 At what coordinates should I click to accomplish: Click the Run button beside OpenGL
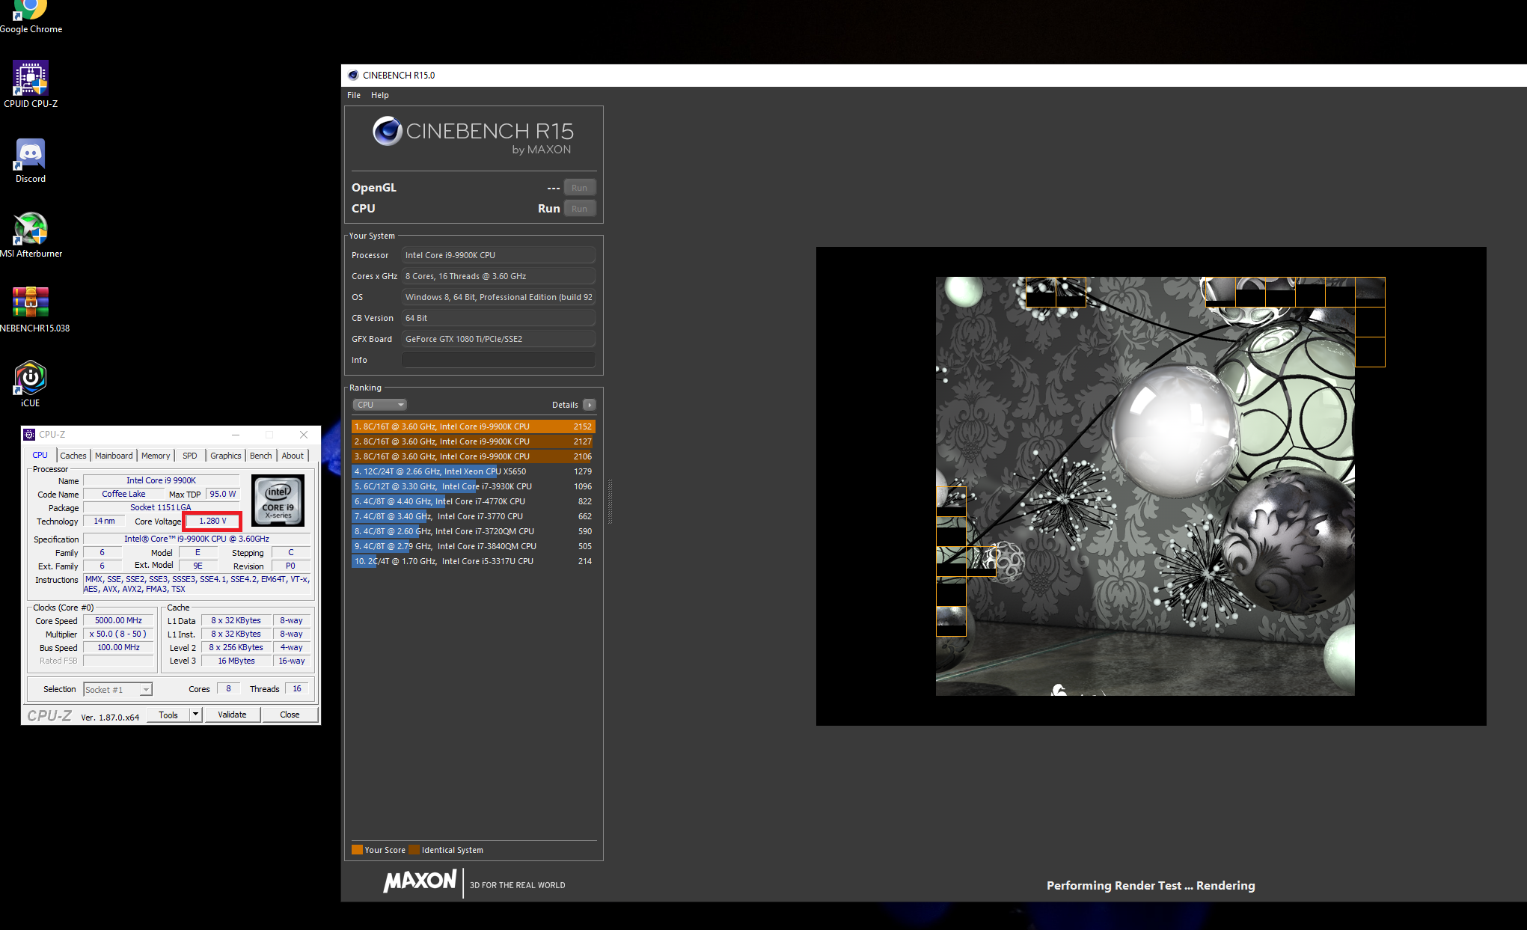tap(580, 188)
